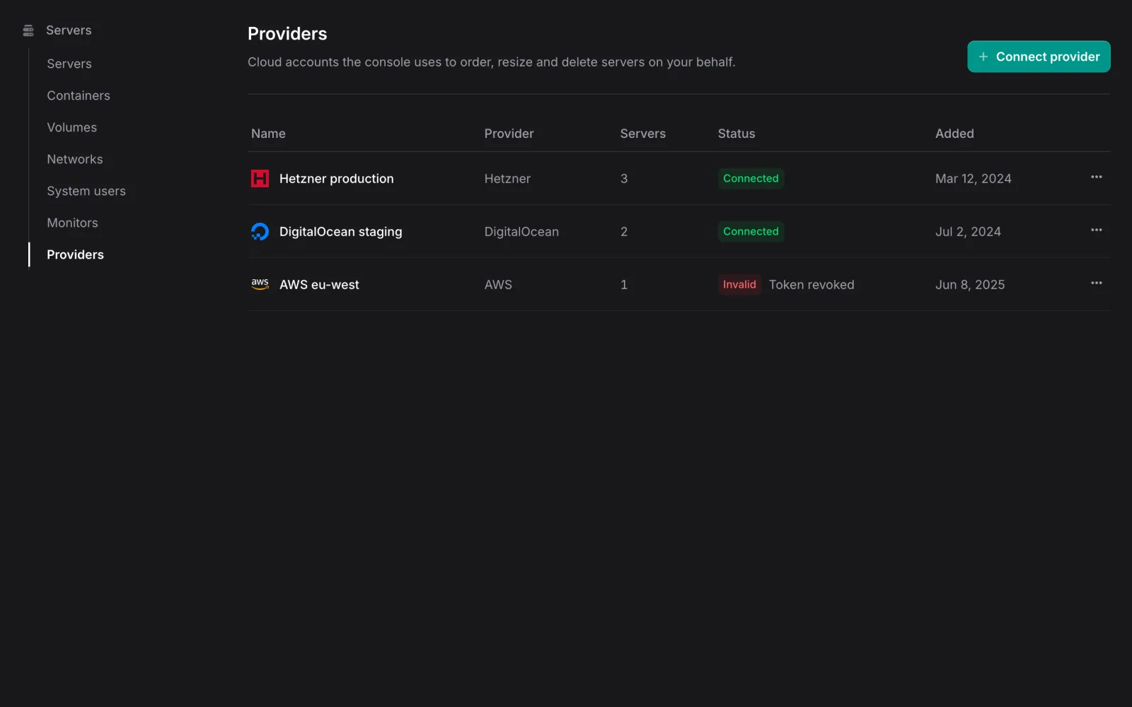Click the DigitalOcean logo icon
Screen dimensions: 1132x707
pos(260,231)
